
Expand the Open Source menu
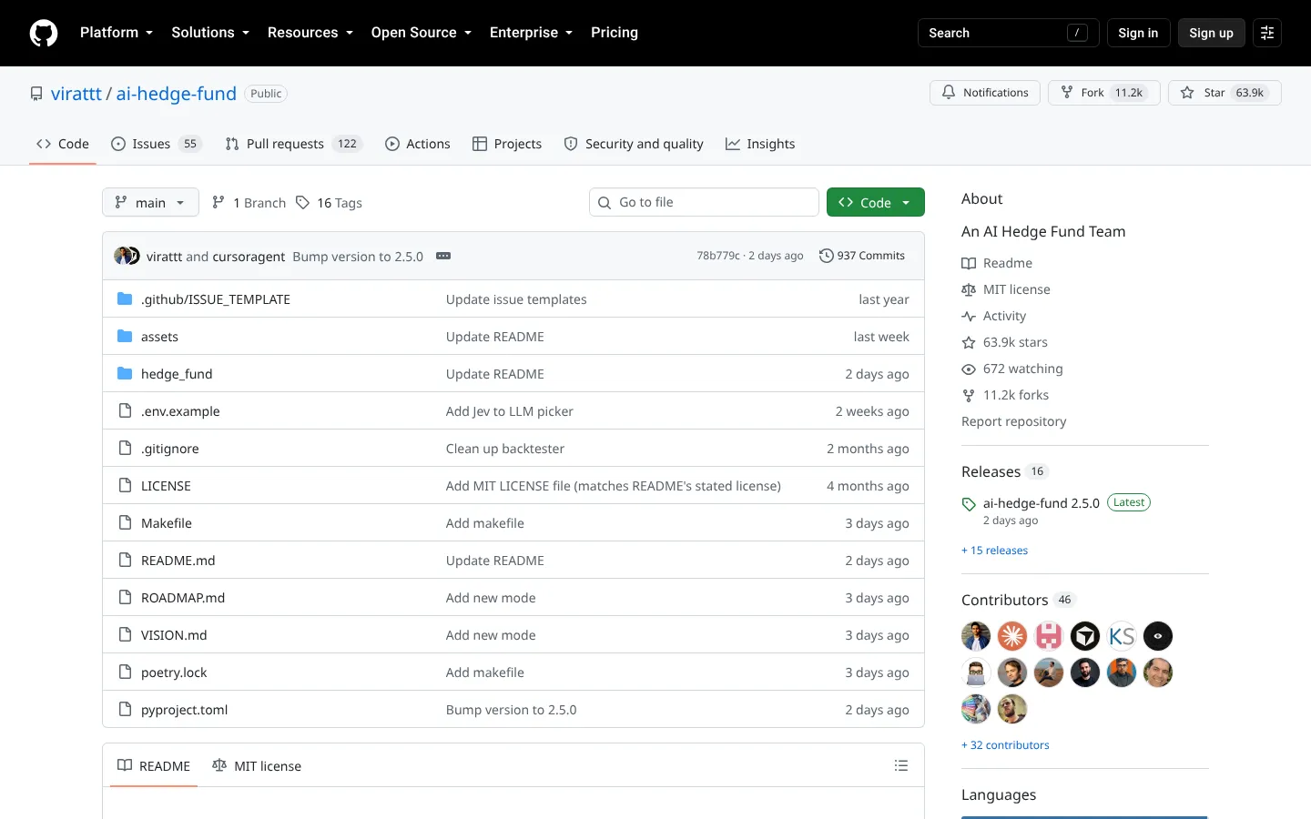(422, 33)
